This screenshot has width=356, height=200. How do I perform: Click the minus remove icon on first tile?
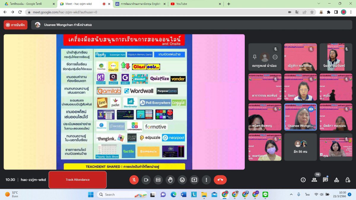coord(275,57)
